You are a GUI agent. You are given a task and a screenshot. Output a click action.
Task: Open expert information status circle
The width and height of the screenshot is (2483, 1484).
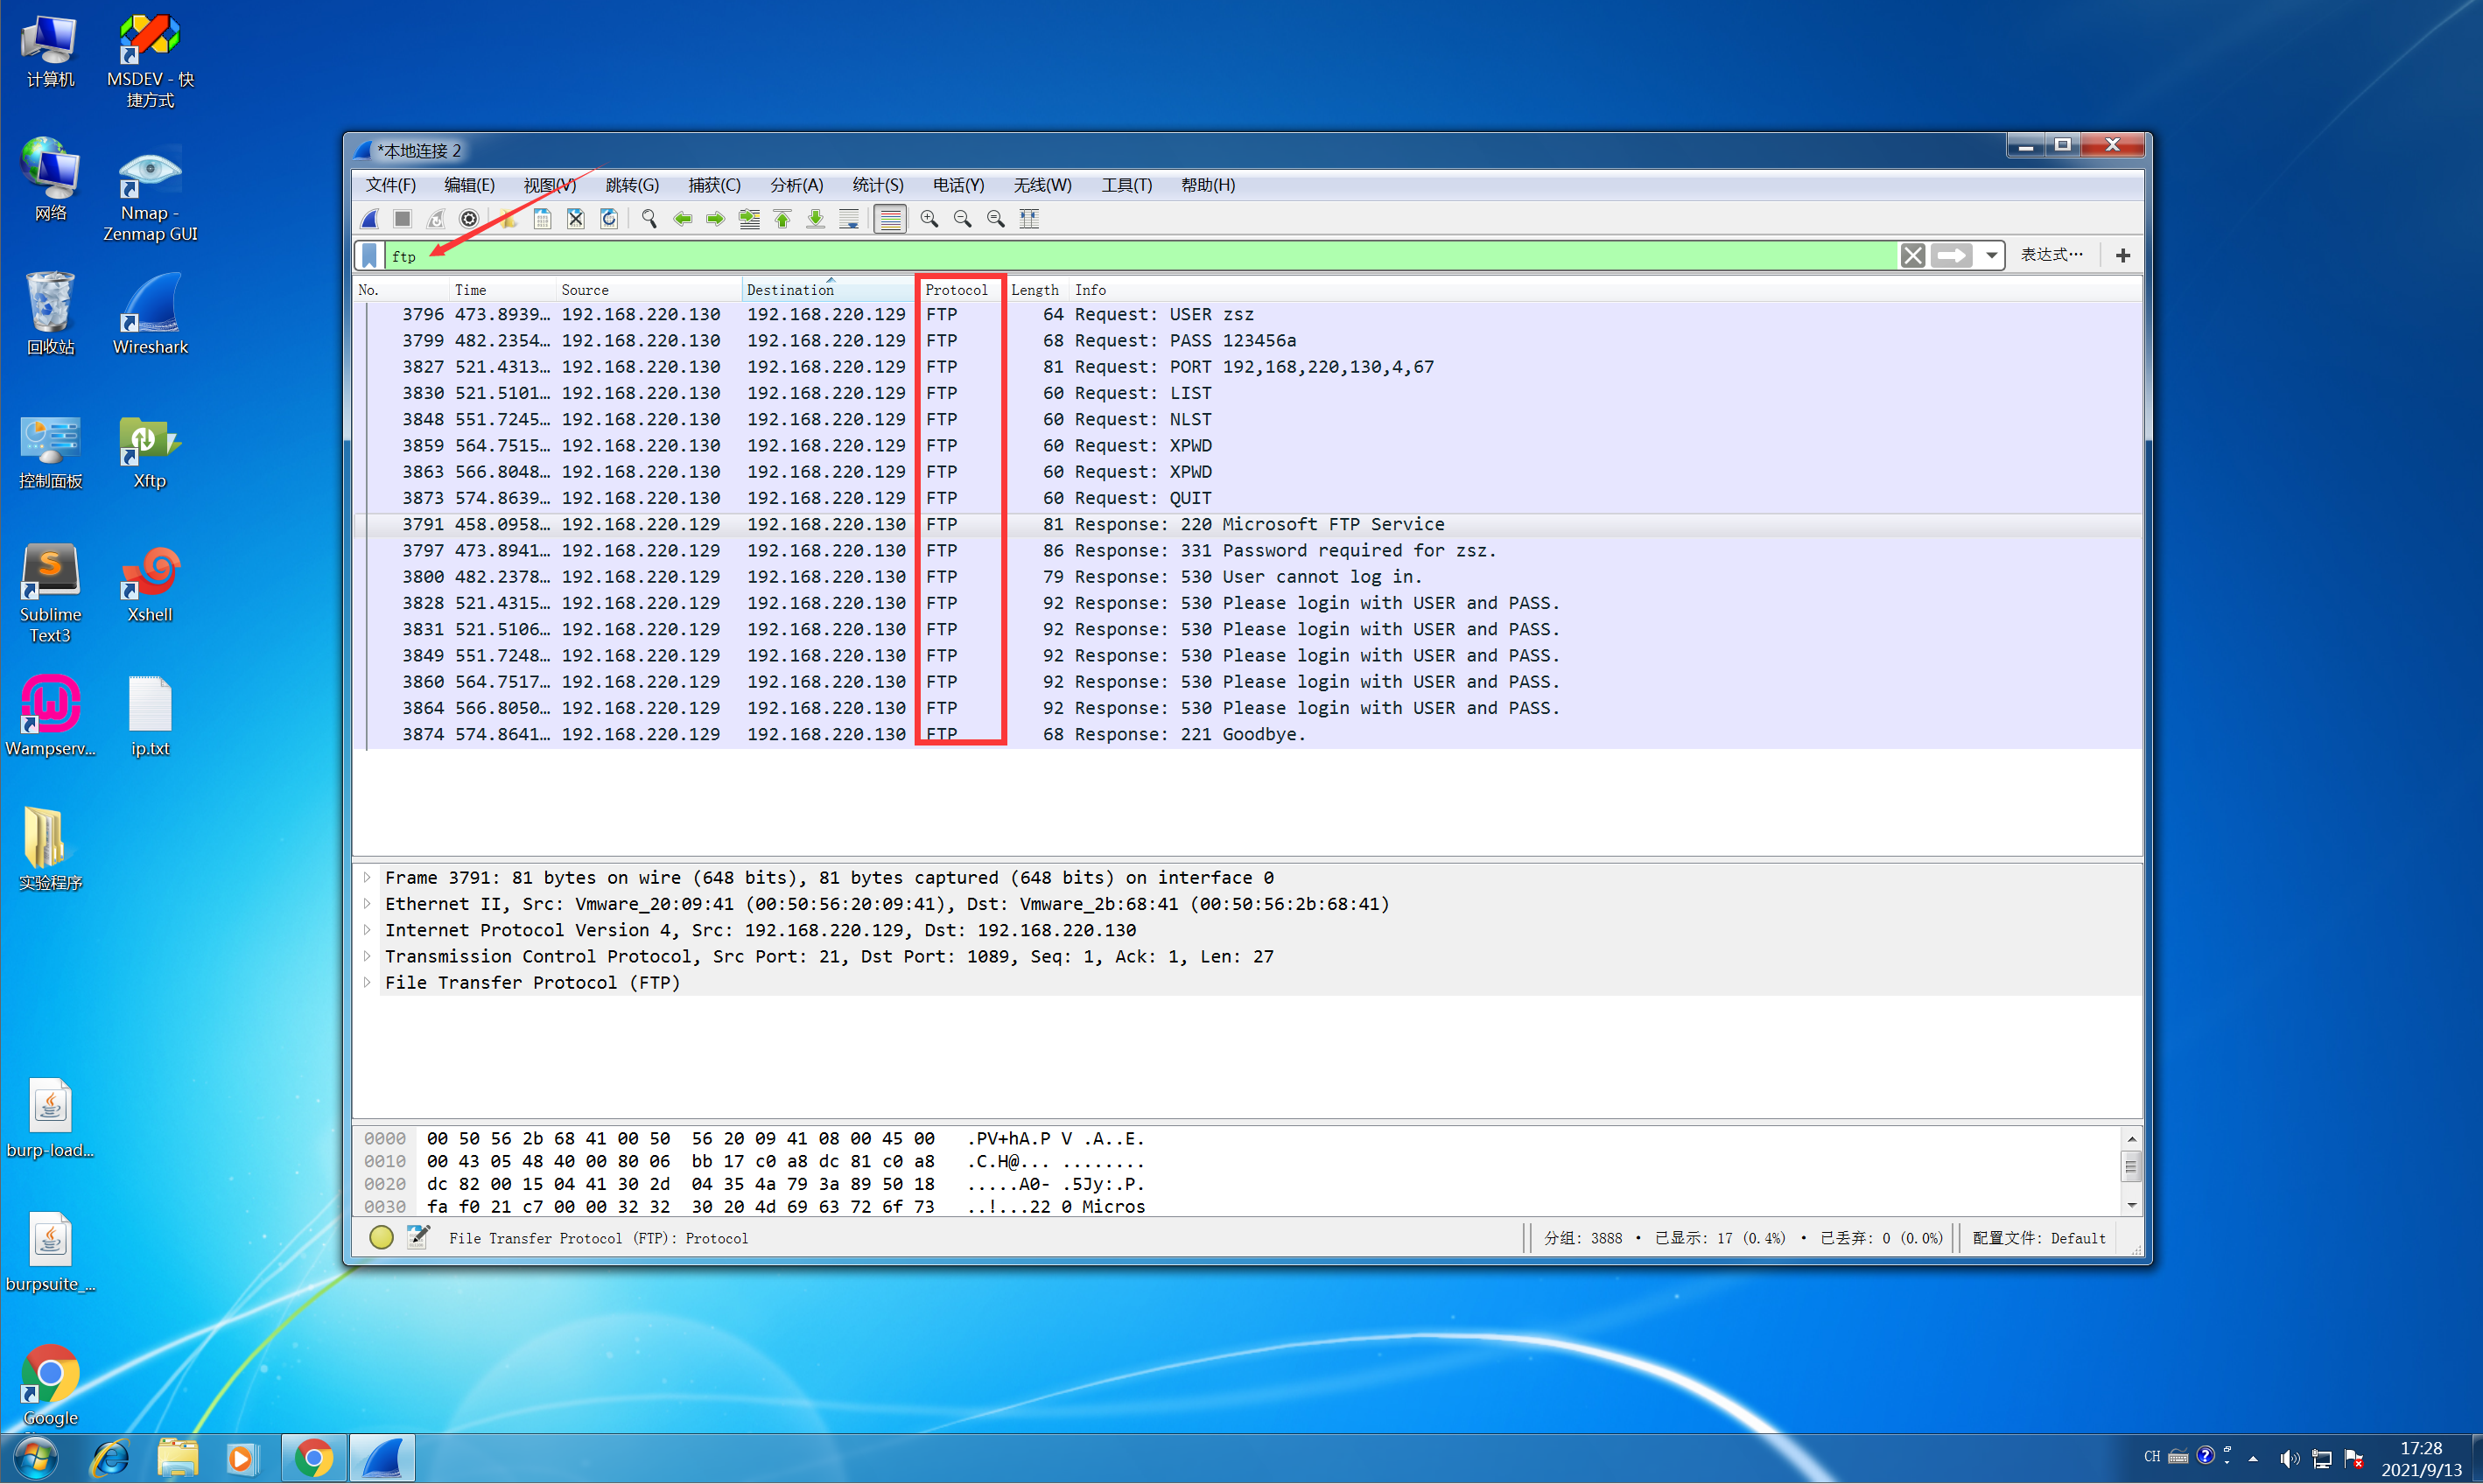pos(381,1238)
